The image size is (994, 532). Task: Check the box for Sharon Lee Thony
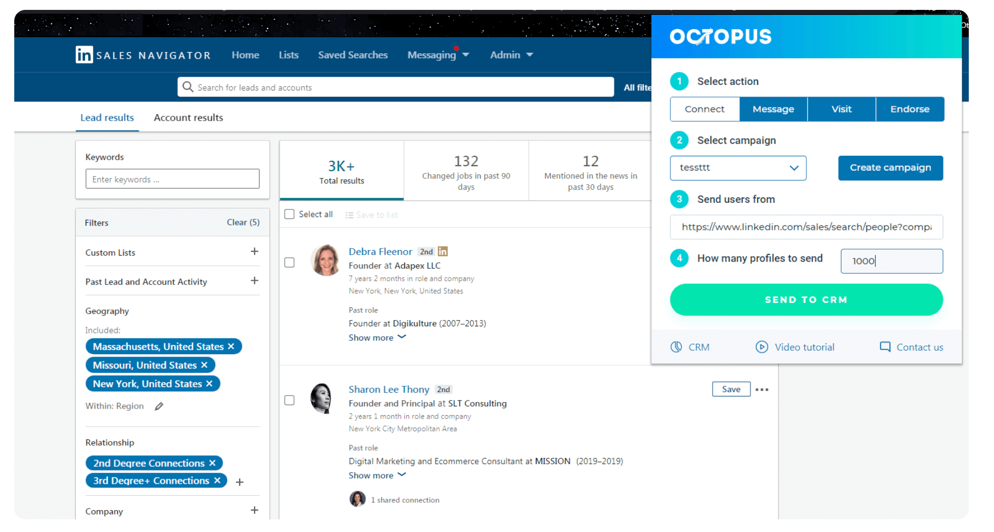click(x=290, y=400)
